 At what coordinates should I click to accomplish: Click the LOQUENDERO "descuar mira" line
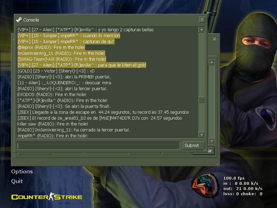[64, 83]
